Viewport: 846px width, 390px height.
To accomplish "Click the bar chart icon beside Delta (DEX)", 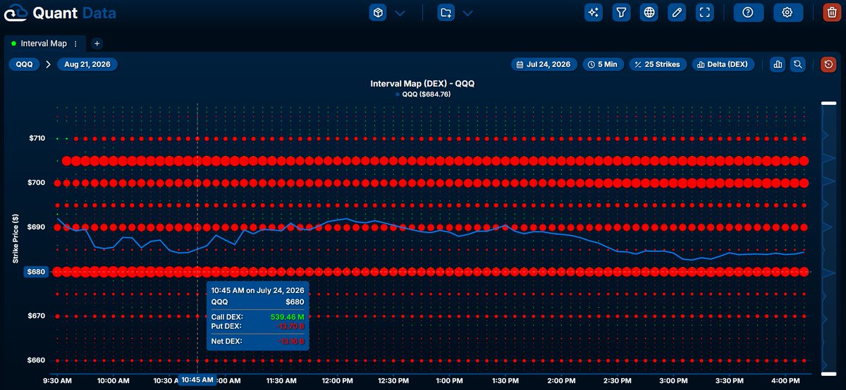I will coord(778,64).
